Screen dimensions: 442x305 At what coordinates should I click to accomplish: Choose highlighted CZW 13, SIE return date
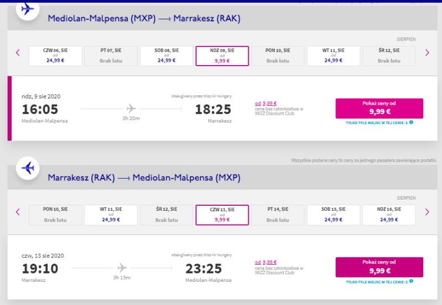coord(222,215)
